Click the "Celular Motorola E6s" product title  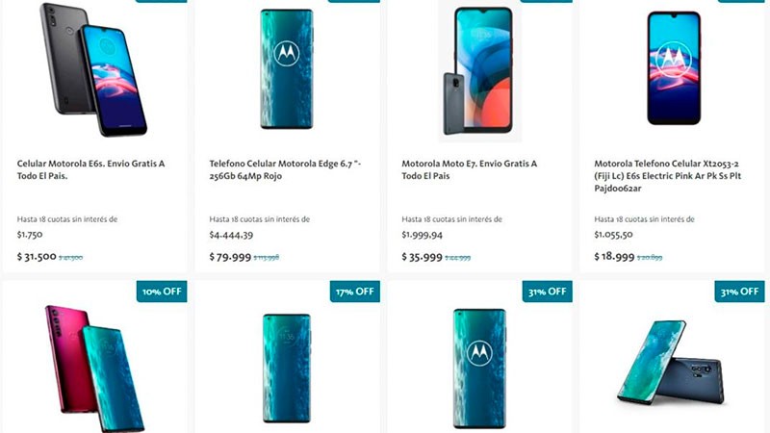click(x=90, y=170)
